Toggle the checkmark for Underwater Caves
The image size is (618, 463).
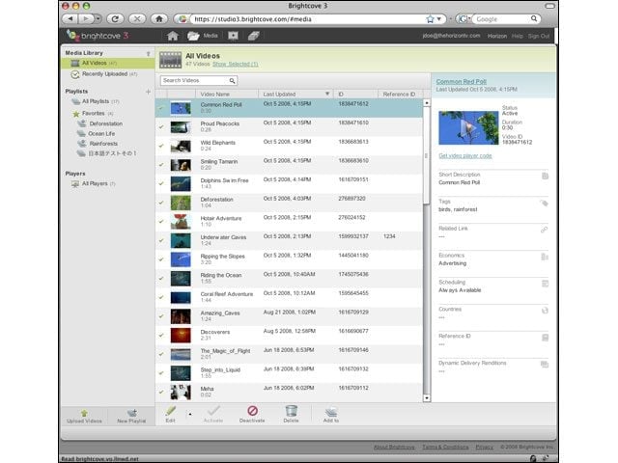pyautogui.click(x=161, y=240)
